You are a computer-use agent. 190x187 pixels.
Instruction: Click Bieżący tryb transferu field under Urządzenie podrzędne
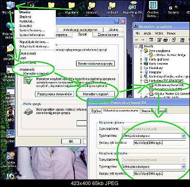point(159,174)
